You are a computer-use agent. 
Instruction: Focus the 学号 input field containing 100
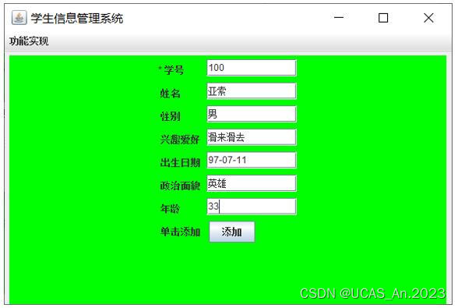tap(252, 68)
